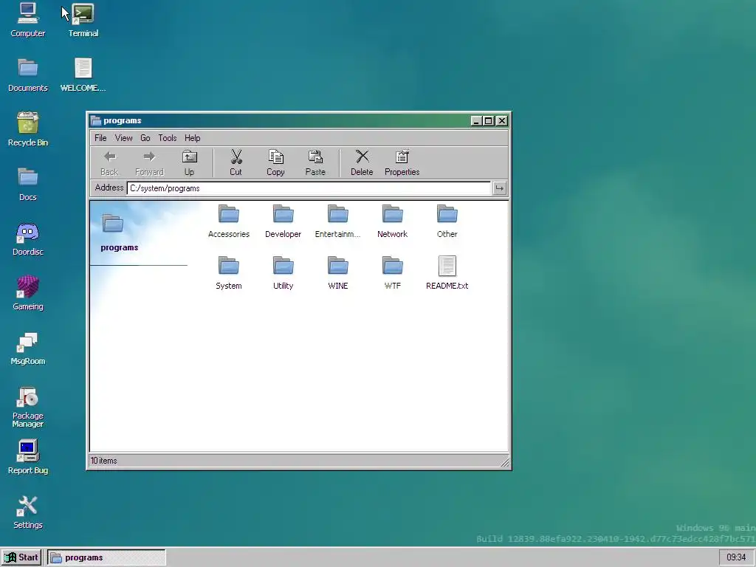Viewport: 756px width, 567px height.
Task: Click the programs taskbar button
Action: coord(106,557)
